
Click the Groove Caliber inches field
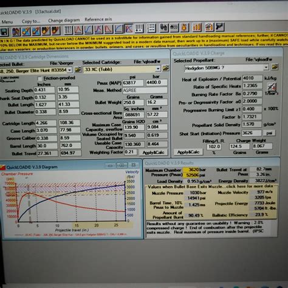click(x=47, y=139)
